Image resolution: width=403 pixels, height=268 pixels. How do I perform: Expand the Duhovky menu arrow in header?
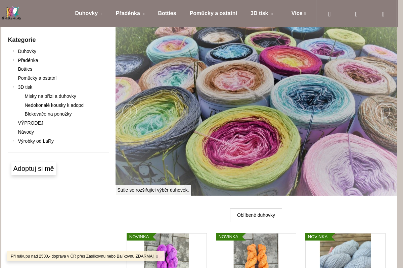pos(101,14)
